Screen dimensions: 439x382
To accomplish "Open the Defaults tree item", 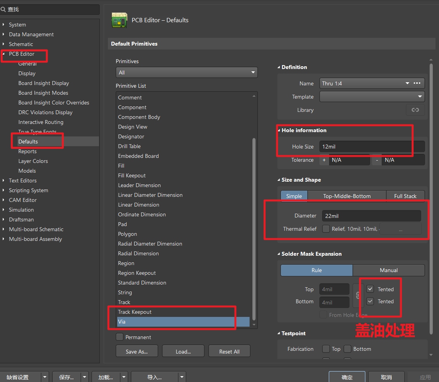I will point(28,141).
